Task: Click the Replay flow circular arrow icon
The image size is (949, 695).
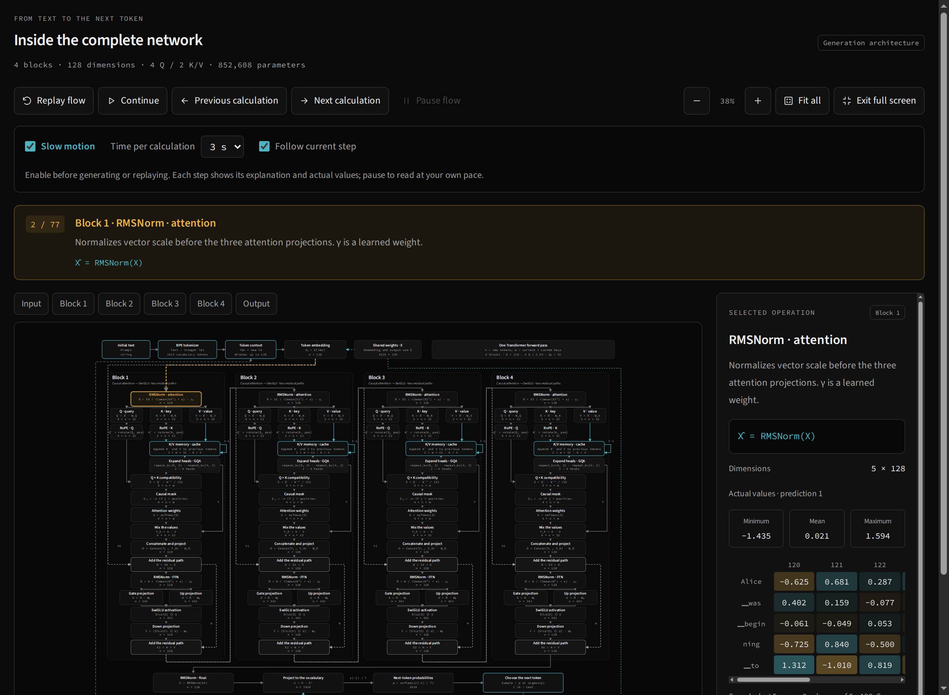Action: tap(27, 100)
